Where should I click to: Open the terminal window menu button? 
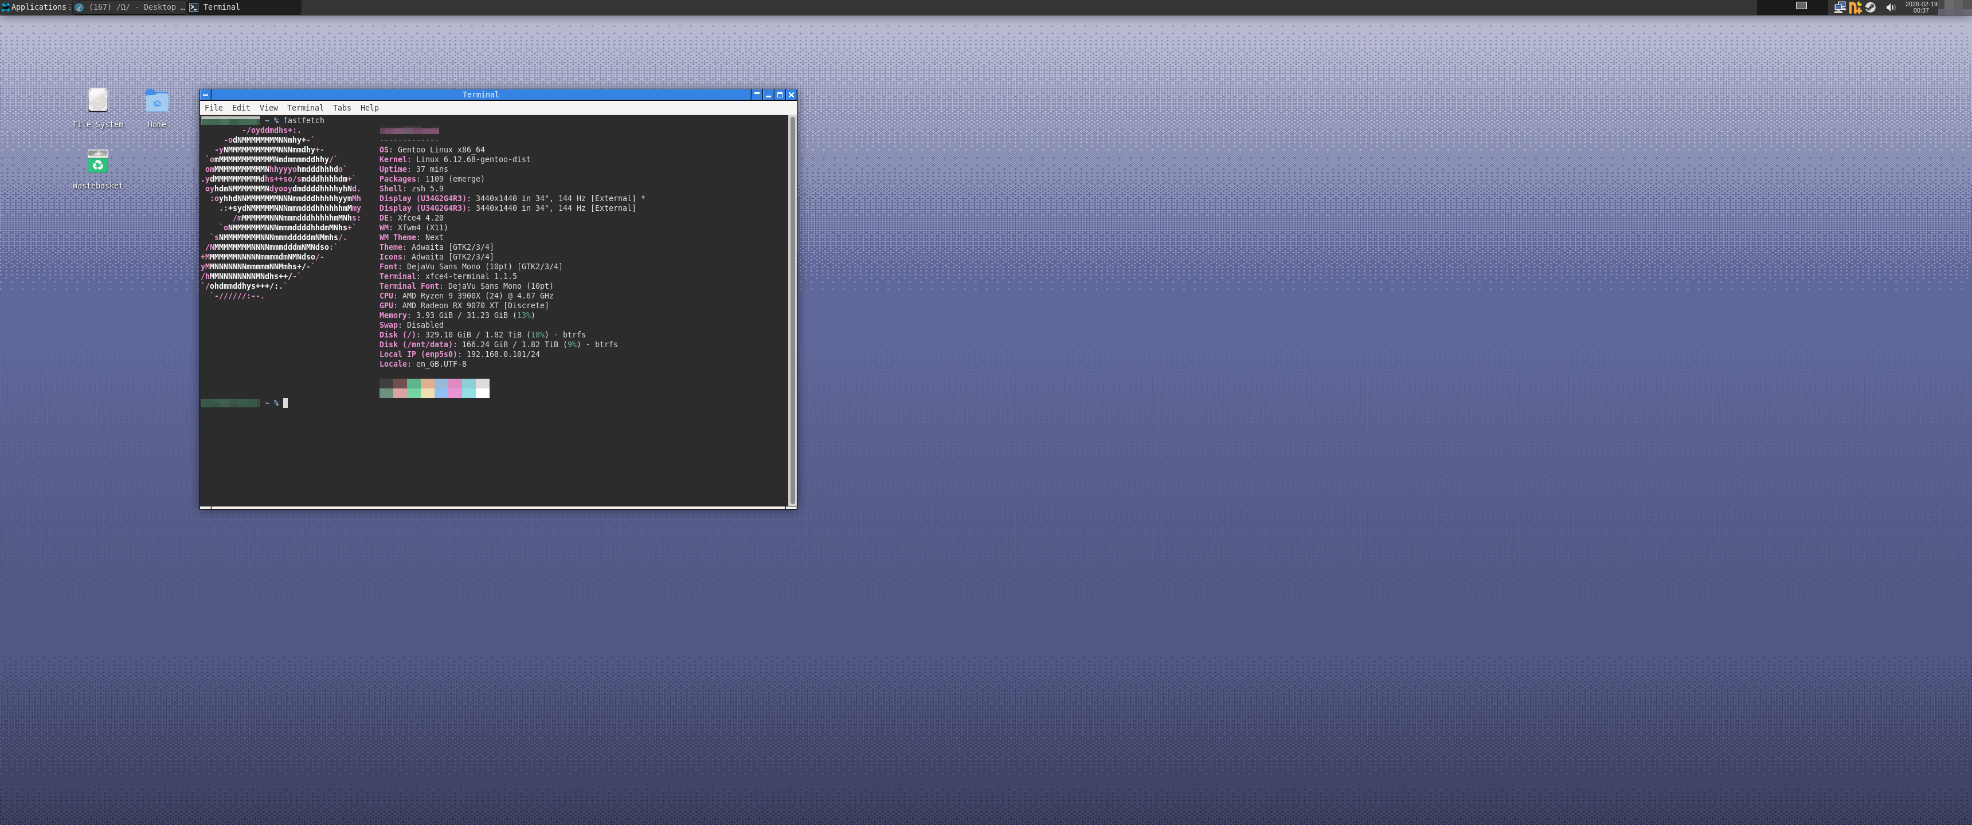[205, 95]
